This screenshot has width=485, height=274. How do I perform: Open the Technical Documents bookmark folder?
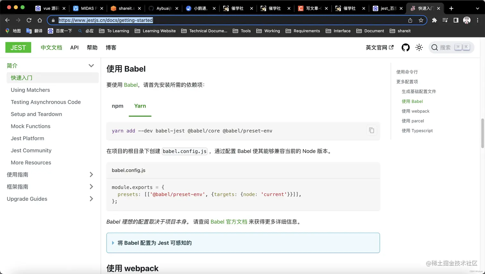point(204,31)
